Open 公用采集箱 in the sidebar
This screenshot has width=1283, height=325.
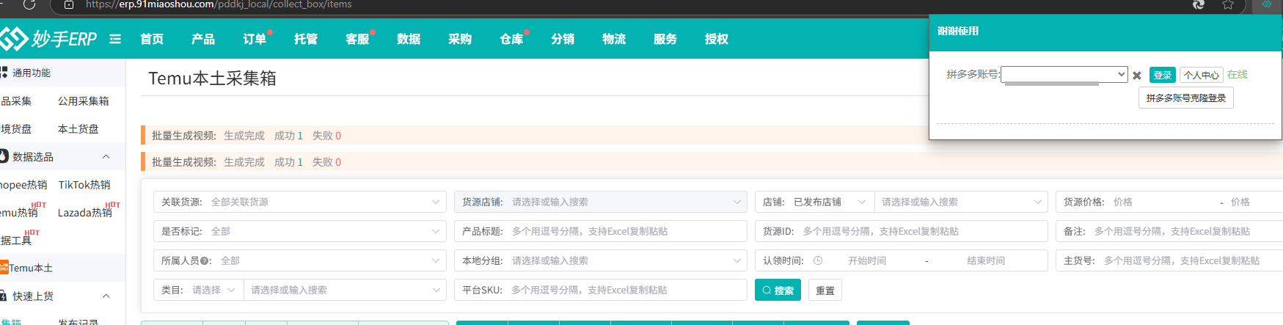pos(84,101)
